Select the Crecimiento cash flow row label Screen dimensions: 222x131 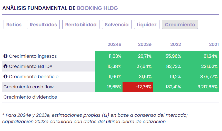(28, 87)
